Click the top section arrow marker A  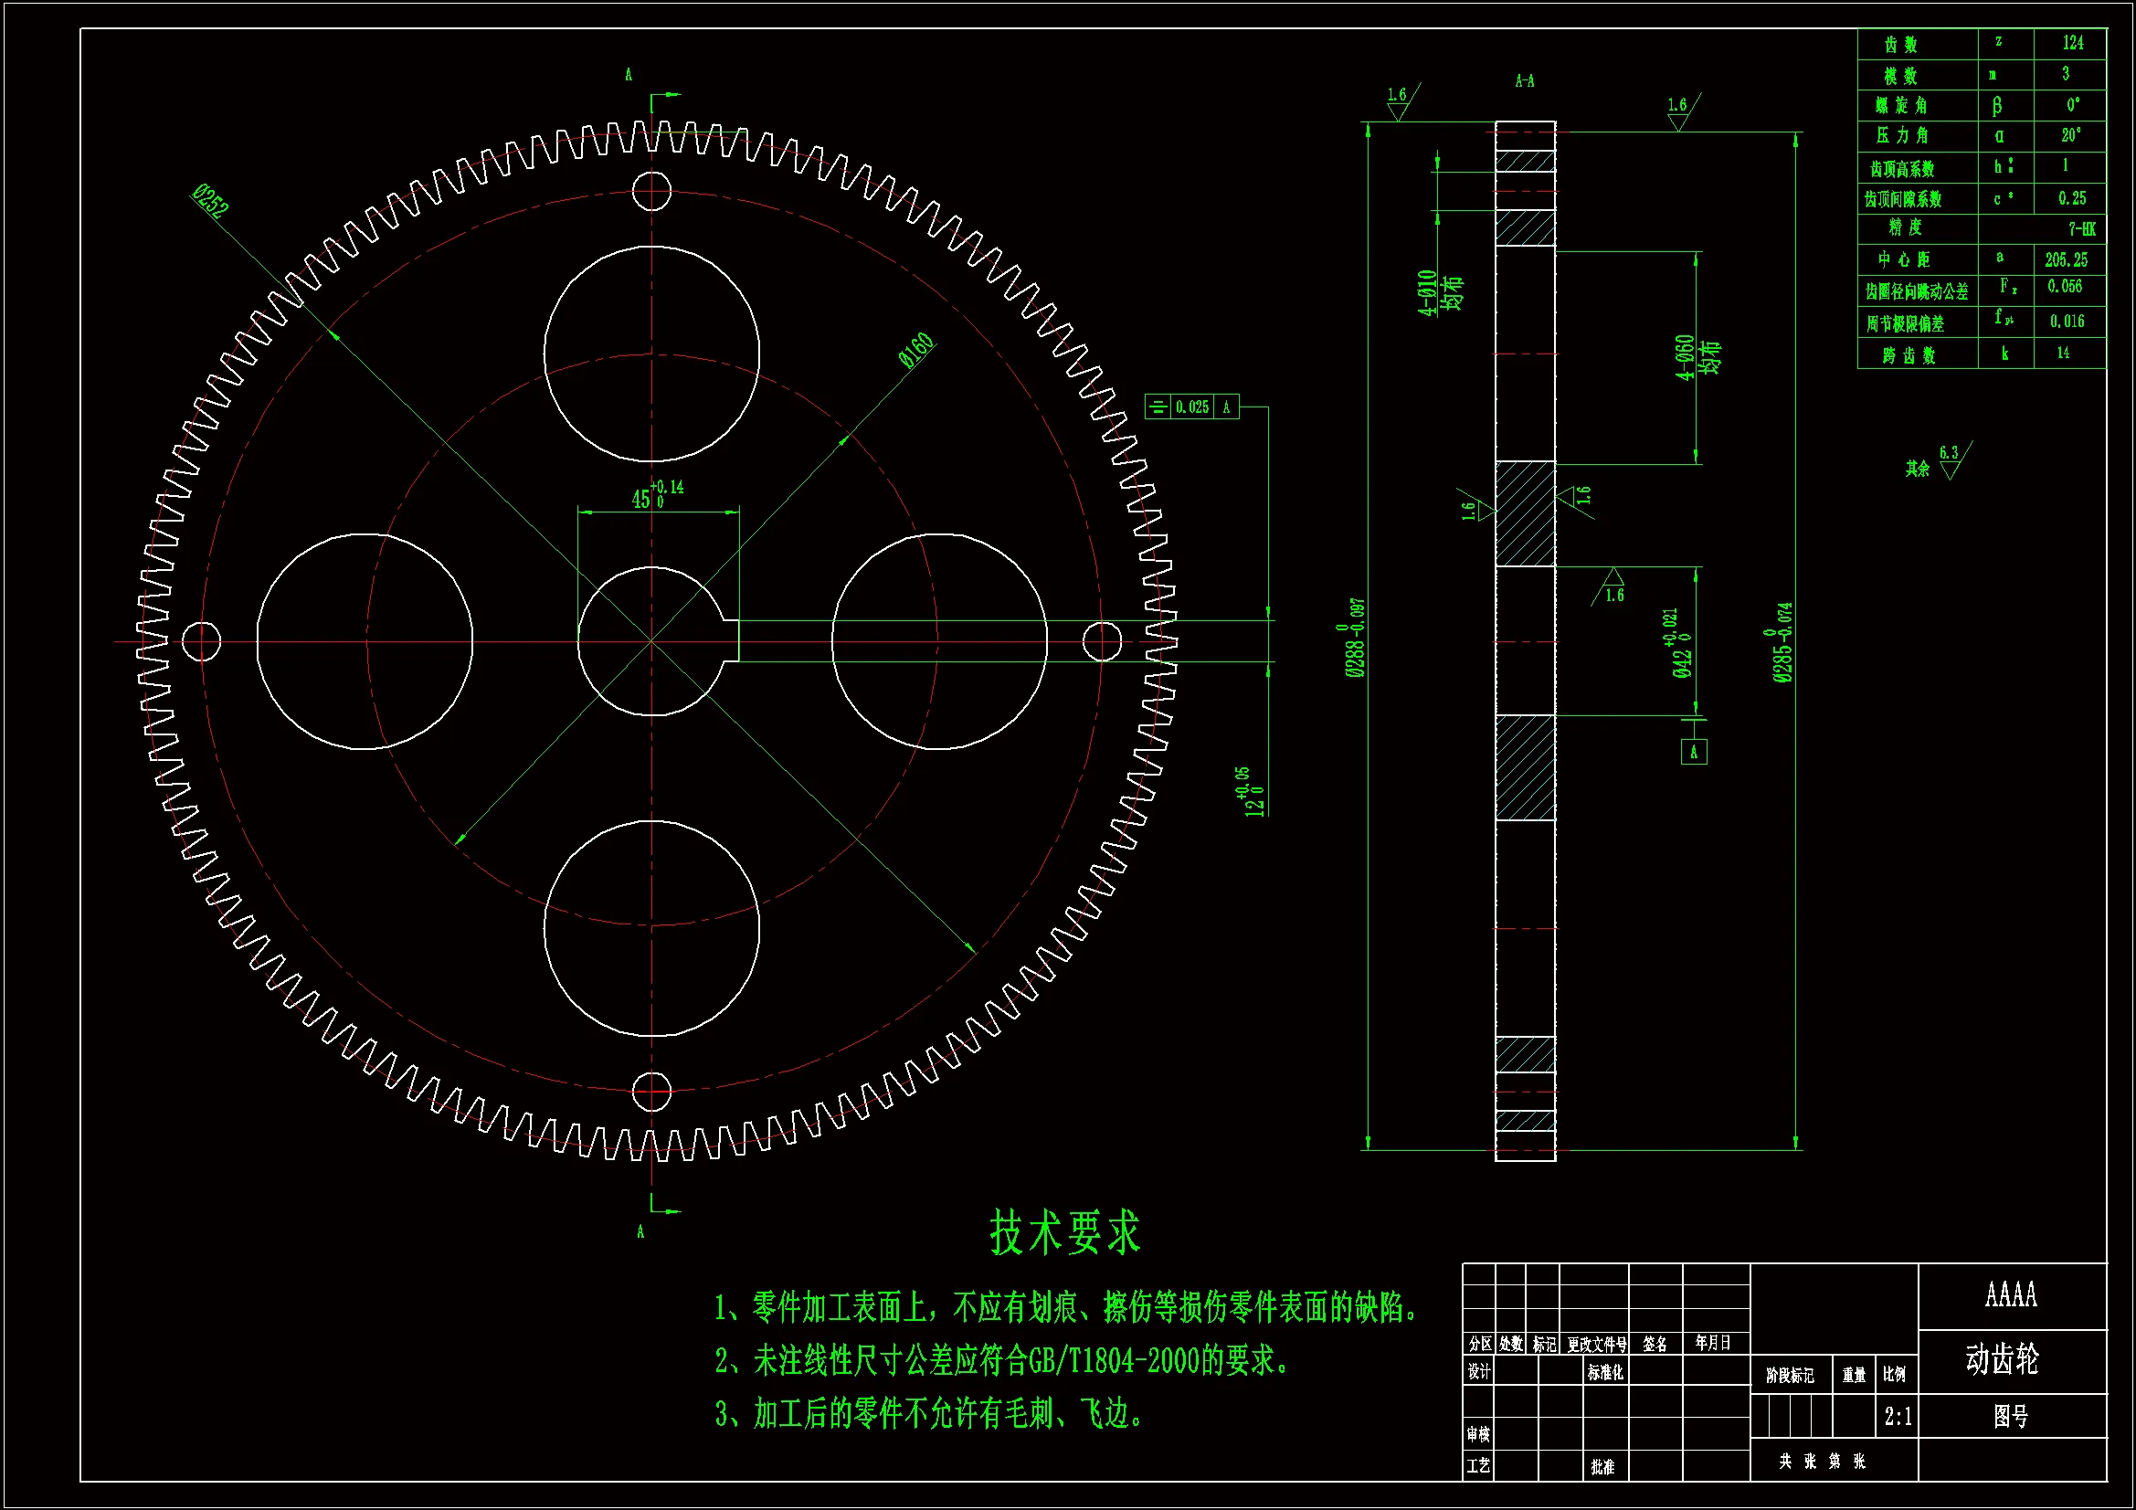click(629, 75)
